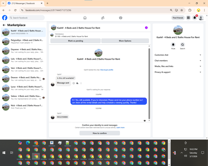
Task: Open the Selena conversation
Action: [23, 98]
